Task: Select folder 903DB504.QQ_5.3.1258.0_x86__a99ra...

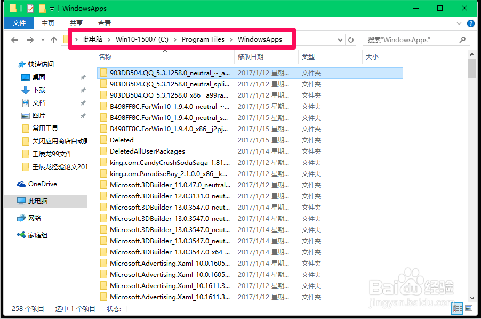Action: pos(169,95)
